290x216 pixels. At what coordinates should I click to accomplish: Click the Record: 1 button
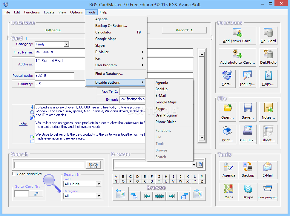(x=184, y=30)
